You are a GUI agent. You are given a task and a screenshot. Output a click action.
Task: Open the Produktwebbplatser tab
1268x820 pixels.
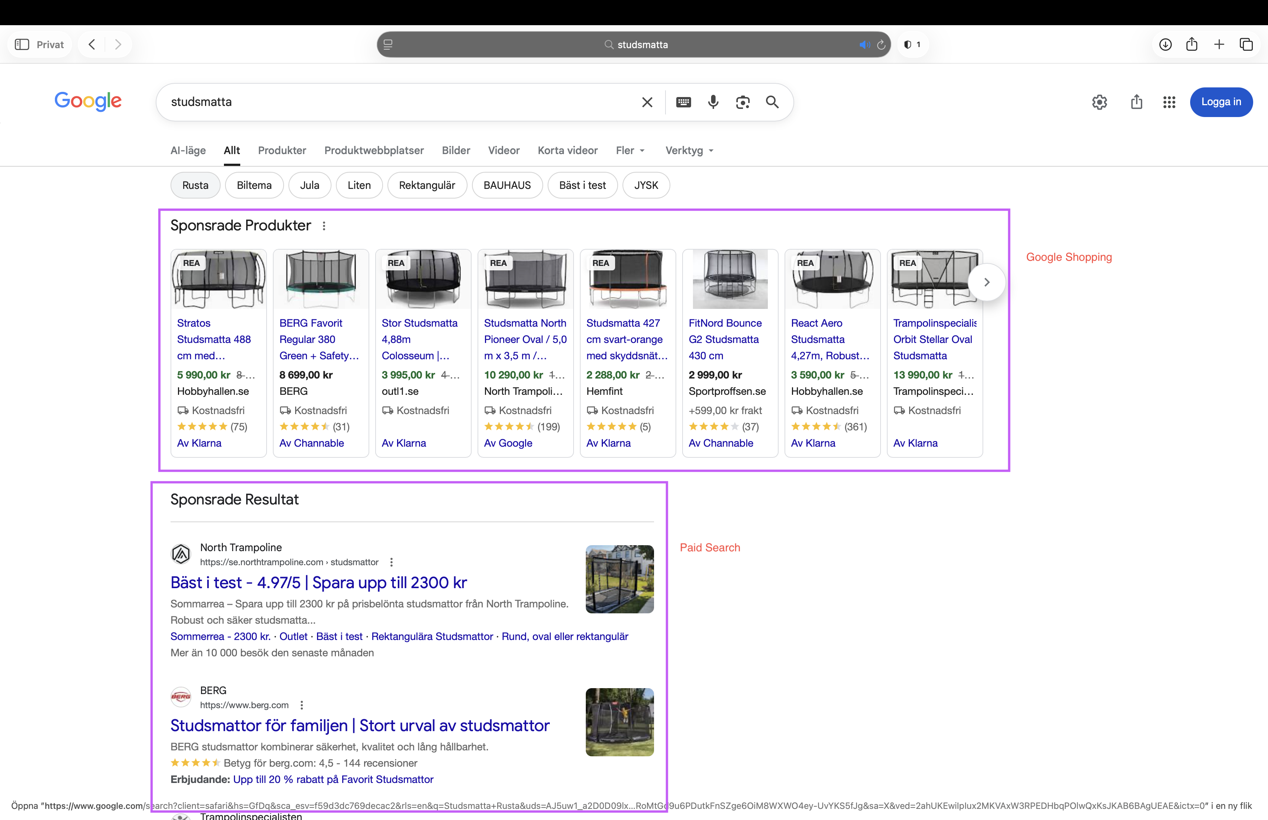pyautogui.click(x=374, y=151)
